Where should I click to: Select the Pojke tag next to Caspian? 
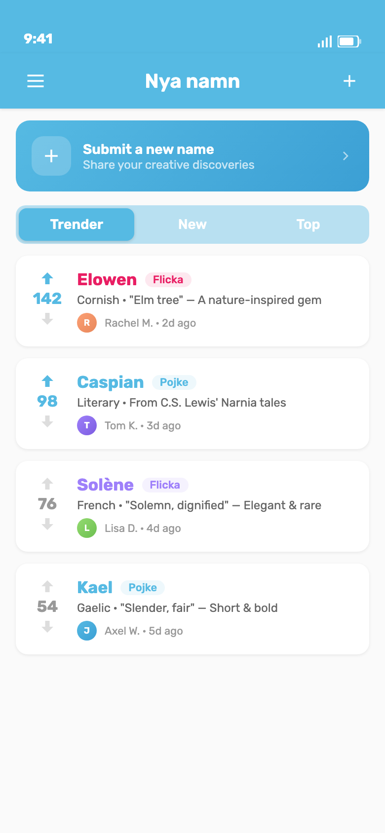(174, 382)
